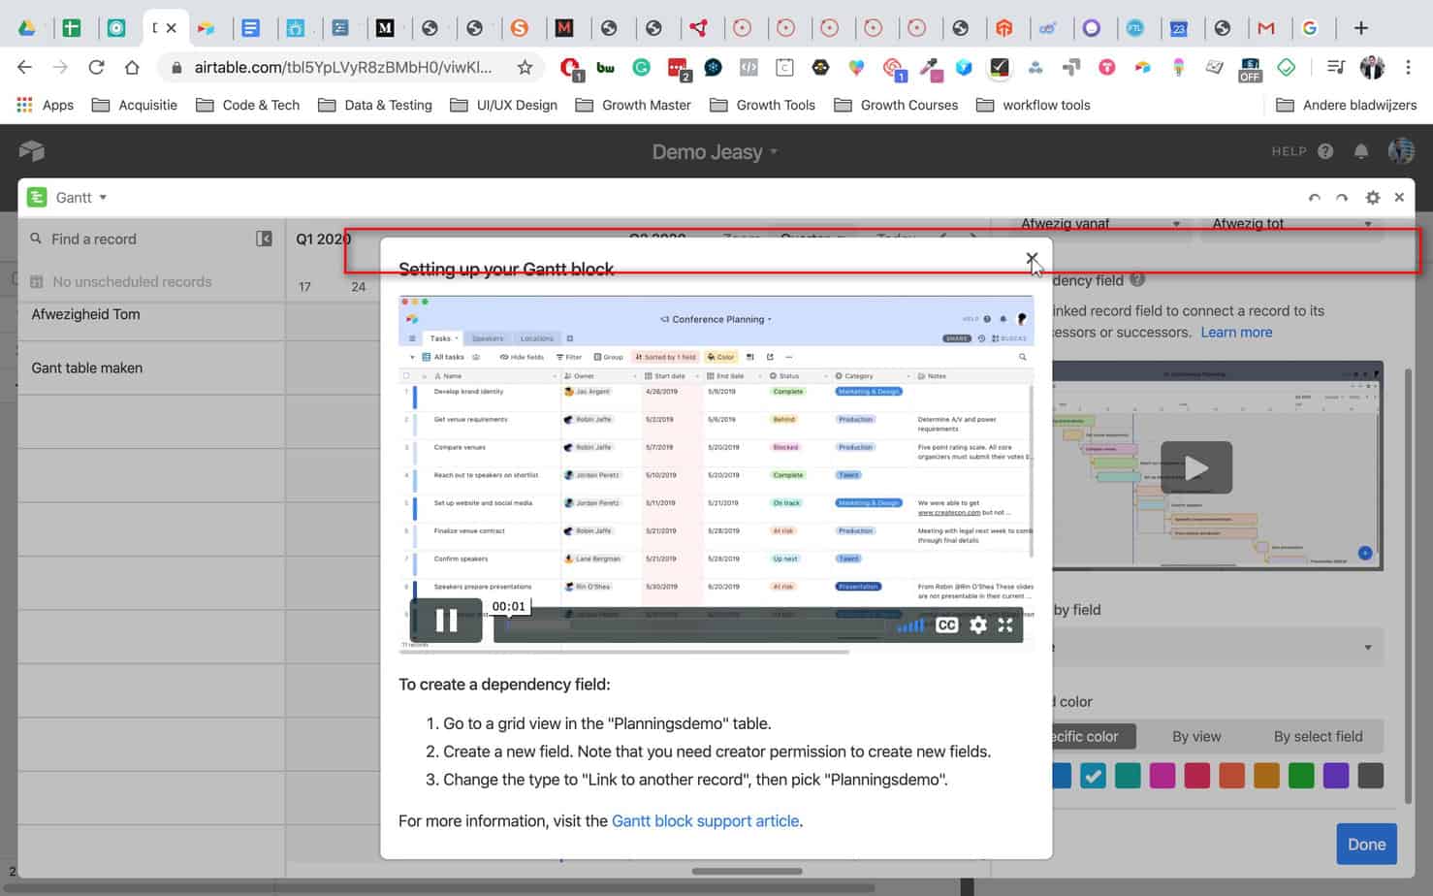The width and height of the screenshot is (1433, 896).
Task: Enter fullscreen mode for the video
Action: (x=1005, y=625)
